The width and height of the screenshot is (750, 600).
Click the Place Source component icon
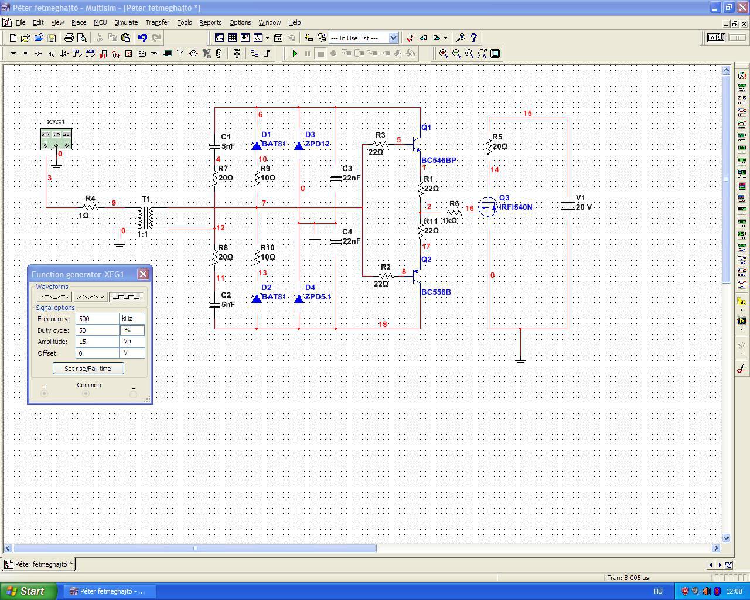pyautogui.click(x=13, y=53)
